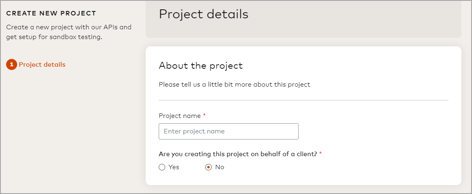Click the About the project heading
Image resolution: width=472 pixels, height=194 pixels.
click(x=201, y=65)
